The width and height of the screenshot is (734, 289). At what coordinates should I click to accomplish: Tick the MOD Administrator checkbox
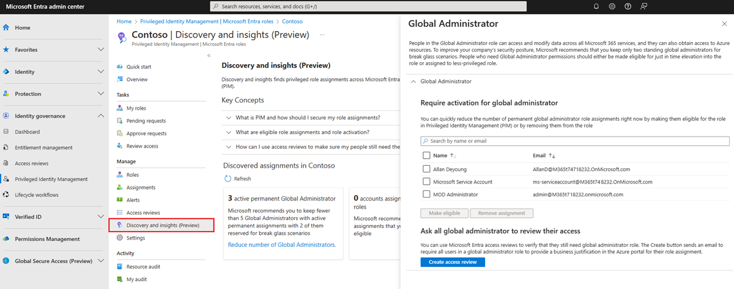click(x=426, y=194)
